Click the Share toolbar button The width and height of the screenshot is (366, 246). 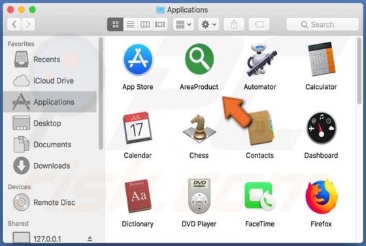pyautogui.click(x=234, y=24)
